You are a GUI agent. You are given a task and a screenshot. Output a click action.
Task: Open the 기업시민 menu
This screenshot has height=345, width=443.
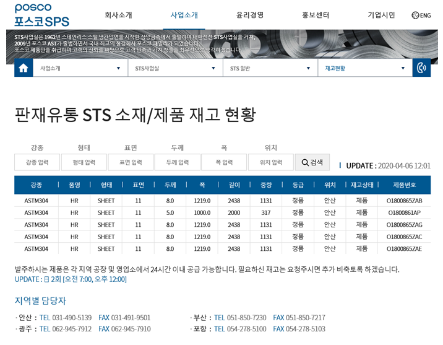pyautogui.click(x=381, y=15)
